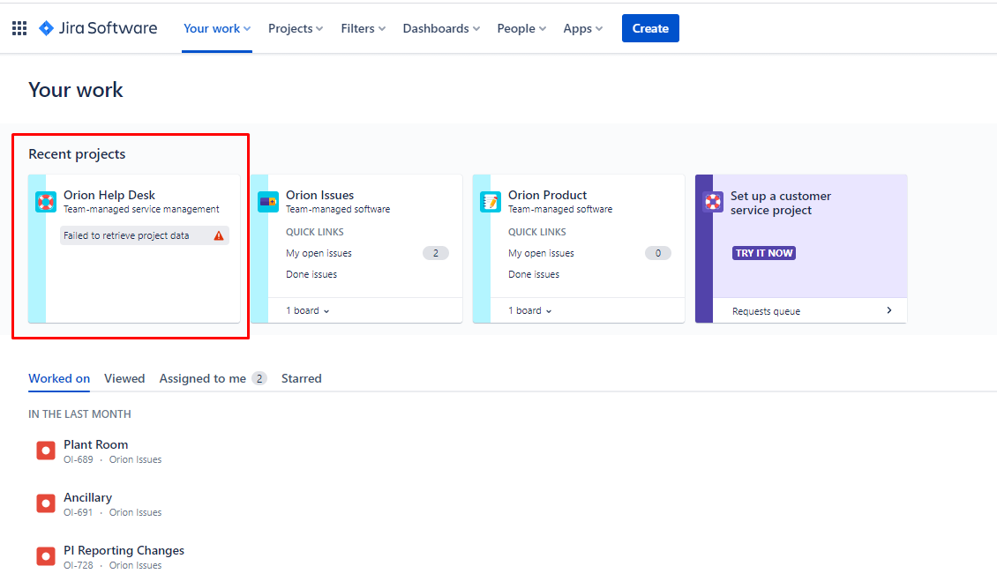Click the red warning triangle icon
Screen dimensions: 997x581
[219, 235]
